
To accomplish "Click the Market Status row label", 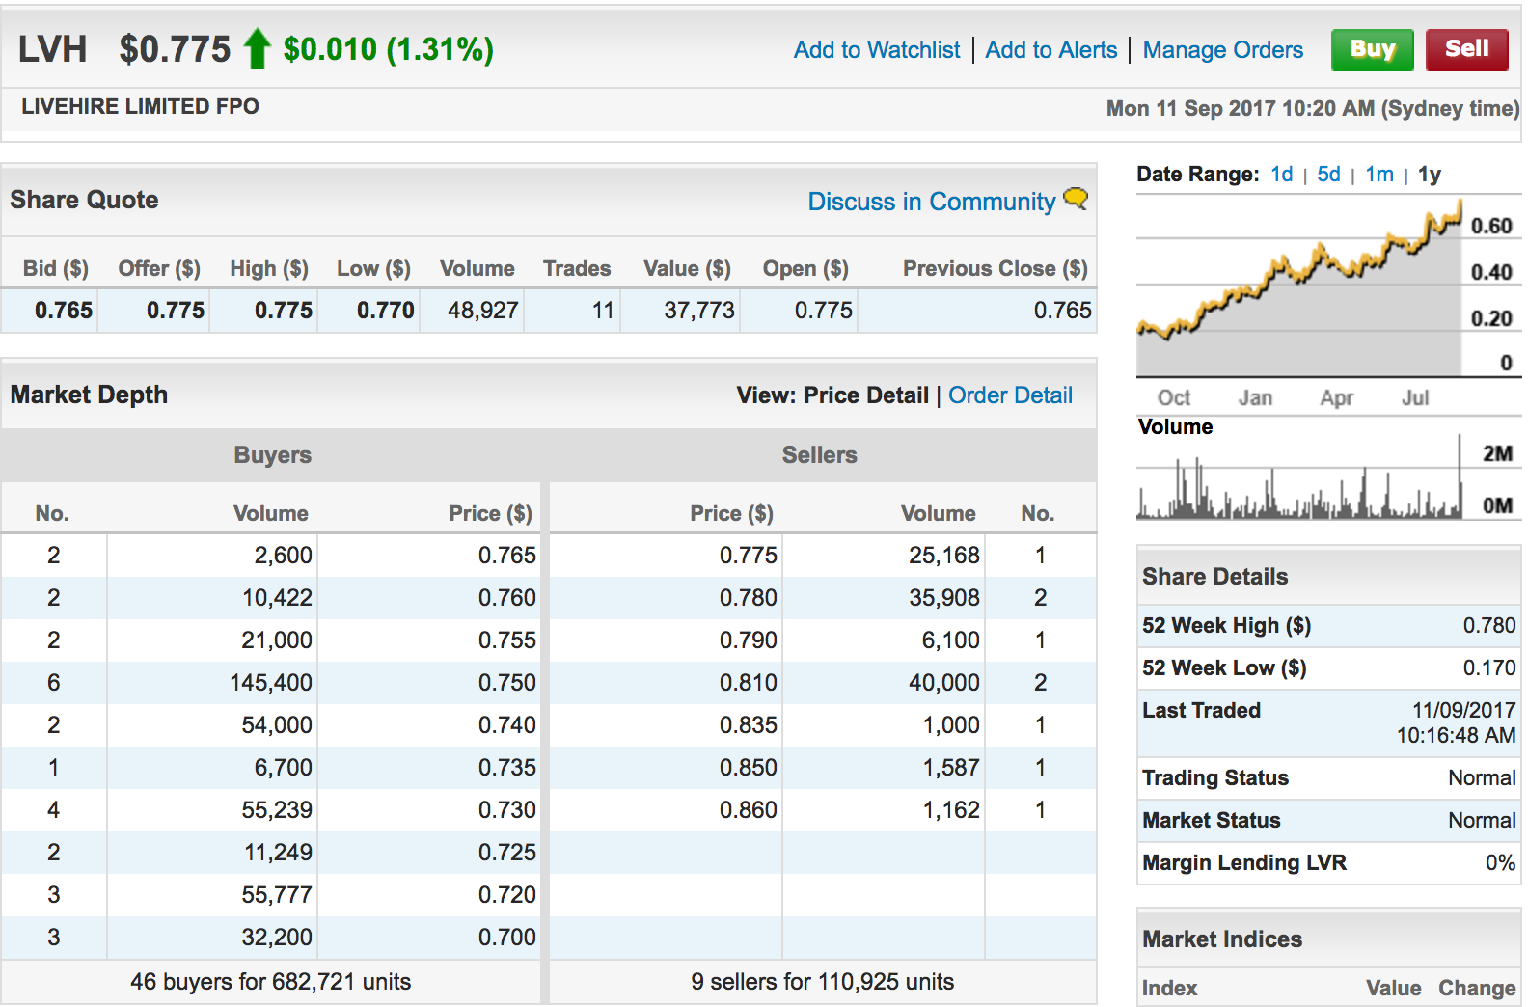I will tap(1212, 821).
